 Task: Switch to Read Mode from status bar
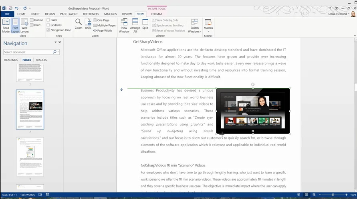(x=299, y=195)
